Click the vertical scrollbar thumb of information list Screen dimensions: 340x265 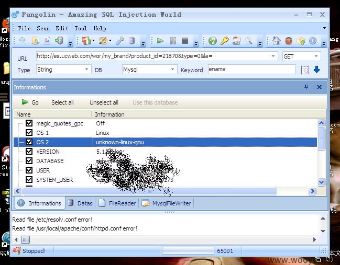pyautogui.click(x=321, y=139)
